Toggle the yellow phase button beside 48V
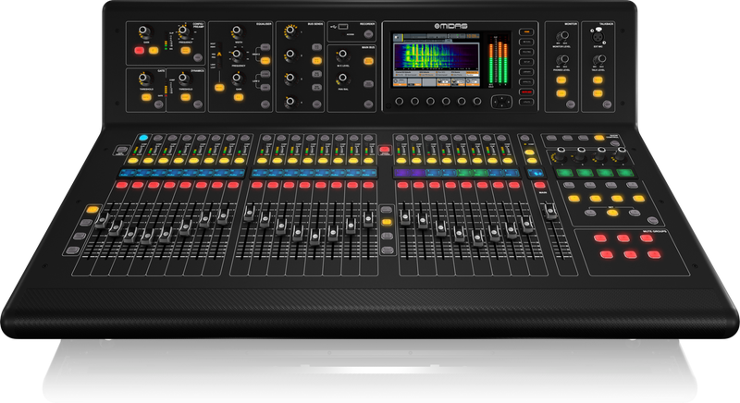The image size is (740, 403). 154,50
